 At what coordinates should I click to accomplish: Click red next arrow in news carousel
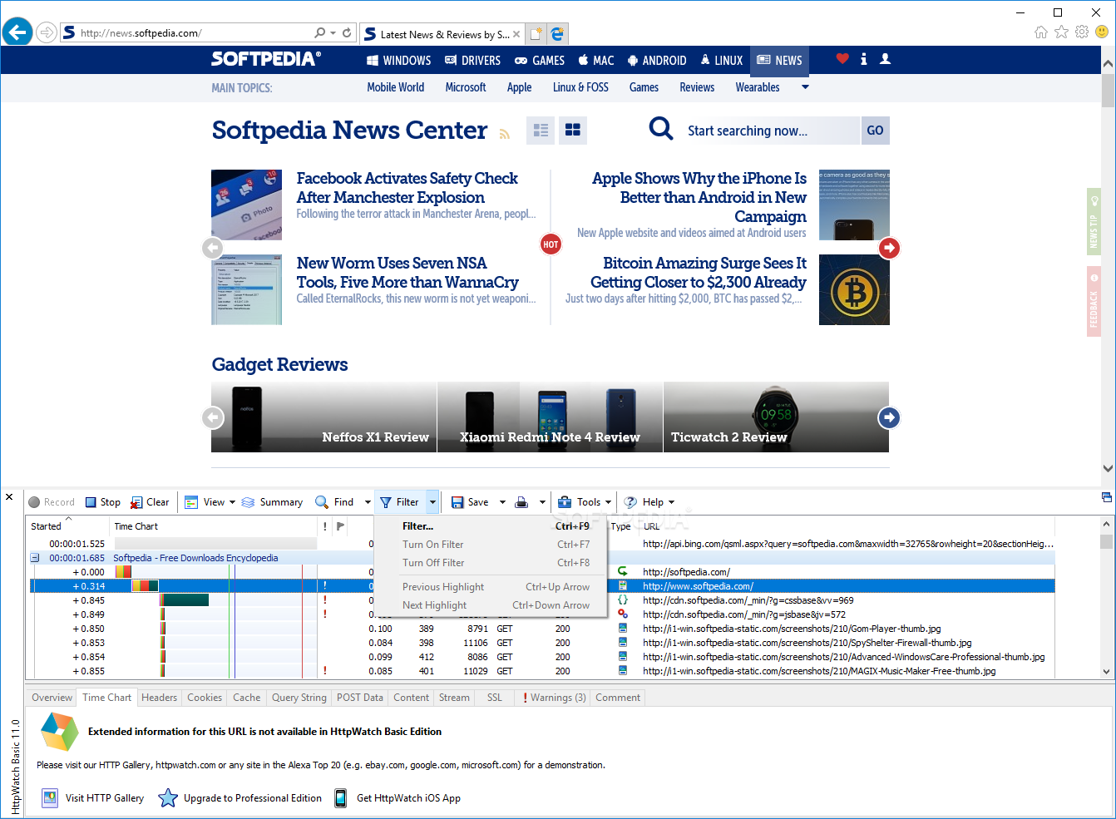coord(890,248)
